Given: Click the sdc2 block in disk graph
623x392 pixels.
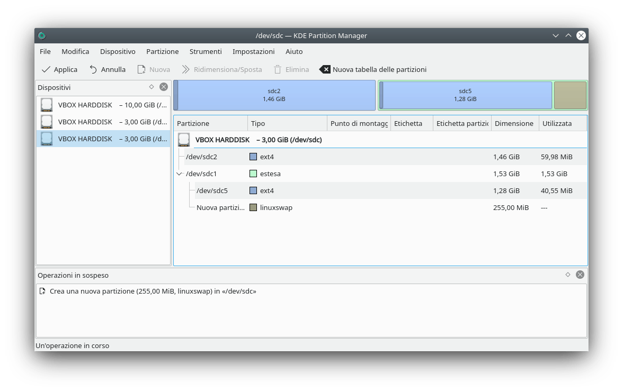Looking at the screenshot, I should 274,95.
